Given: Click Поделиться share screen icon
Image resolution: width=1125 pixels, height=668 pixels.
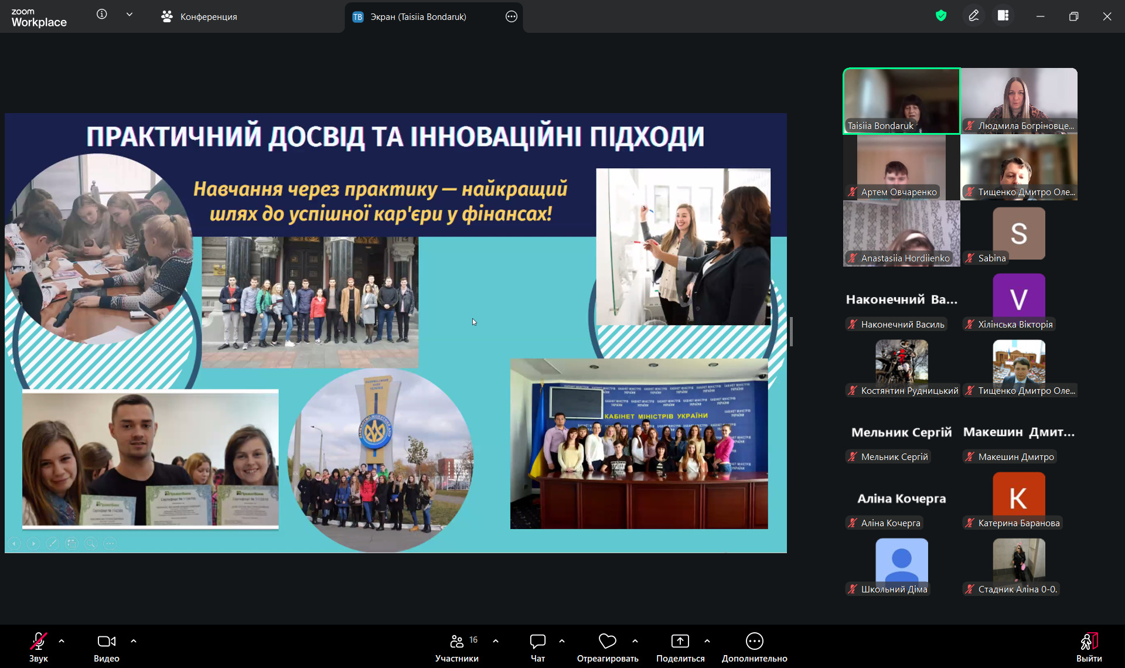Looking at the screenshot, I should [680, 641].
